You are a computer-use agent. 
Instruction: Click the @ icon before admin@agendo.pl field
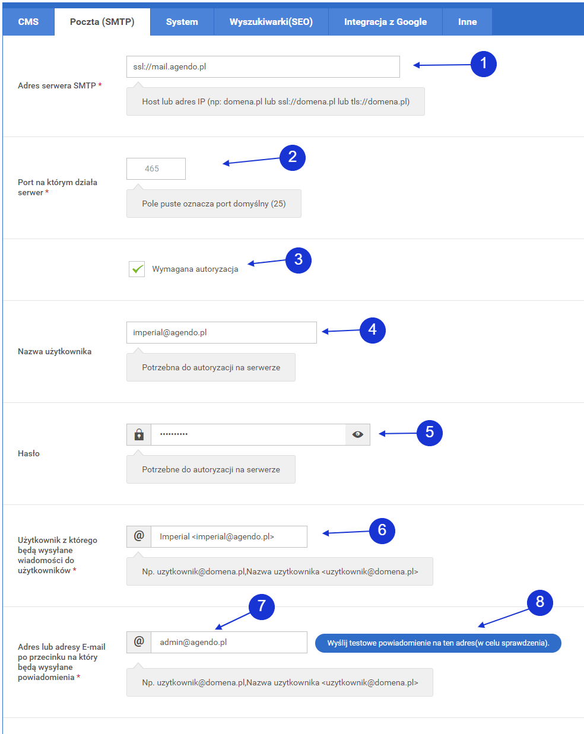click(x=139, y=642)
